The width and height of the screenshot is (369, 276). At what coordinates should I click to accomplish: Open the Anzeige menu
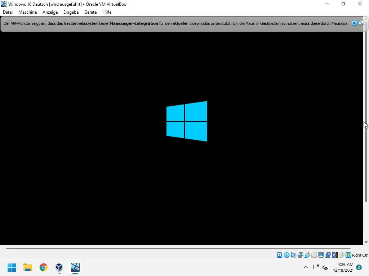click(x=50, y=12)
